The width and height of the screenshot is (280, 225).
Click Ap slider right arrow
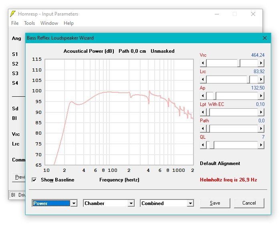pos(261,96)
